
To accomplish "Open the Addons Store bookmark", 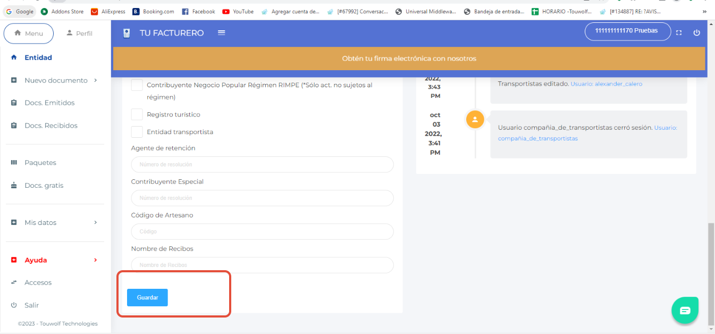I will (x=62, y=11).
